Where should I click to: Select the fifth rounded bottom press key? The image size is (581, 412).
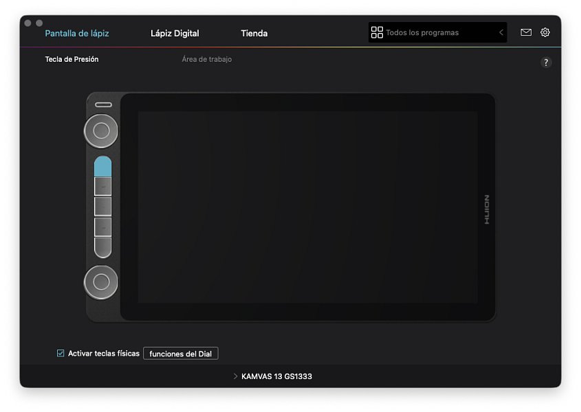102,247
